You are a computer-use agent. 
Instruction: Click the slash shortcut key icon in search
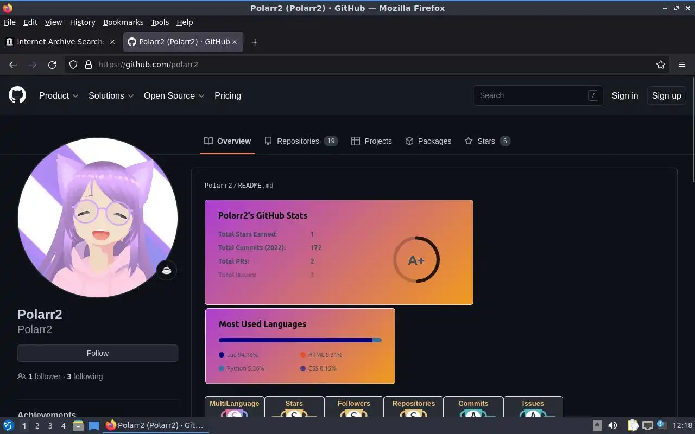(x=593, y=95)
